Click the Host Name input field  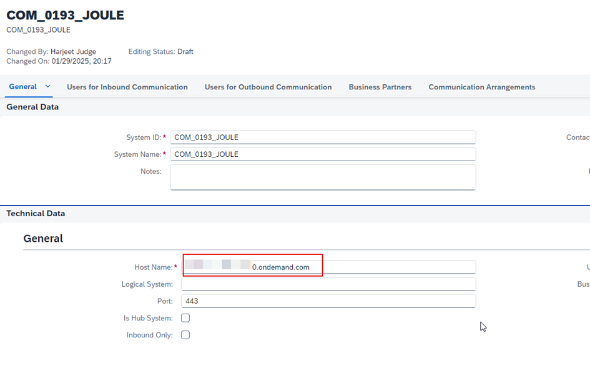click(x=375, y=267)
